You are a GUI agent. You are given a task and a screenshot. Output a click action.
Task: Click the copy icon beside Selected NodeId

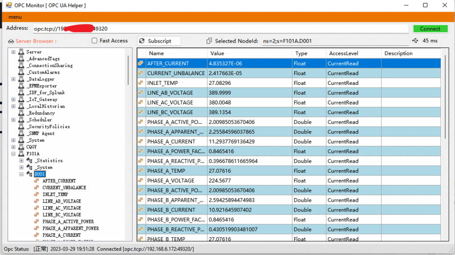pos(209,41)
